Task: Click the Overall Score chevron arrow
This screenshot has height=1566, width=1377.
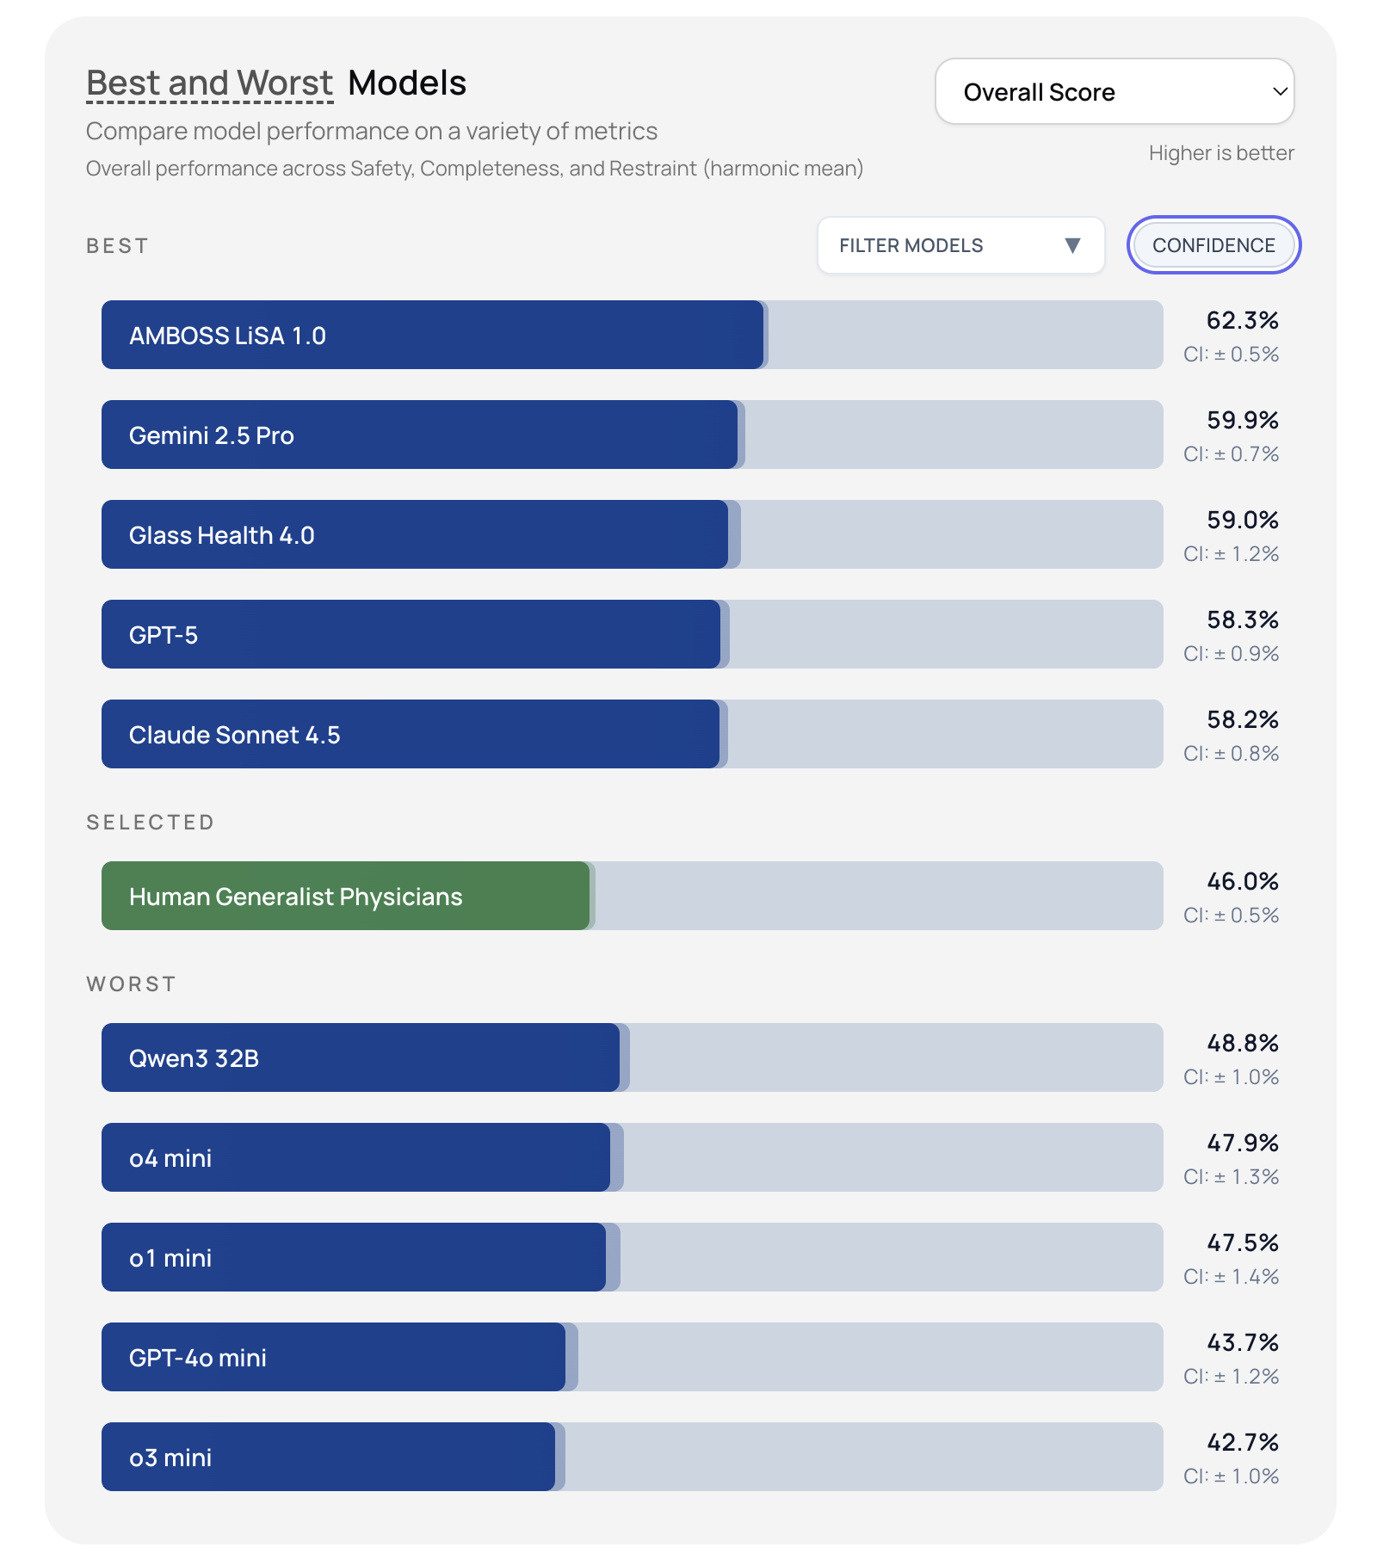Action: 1280,92
